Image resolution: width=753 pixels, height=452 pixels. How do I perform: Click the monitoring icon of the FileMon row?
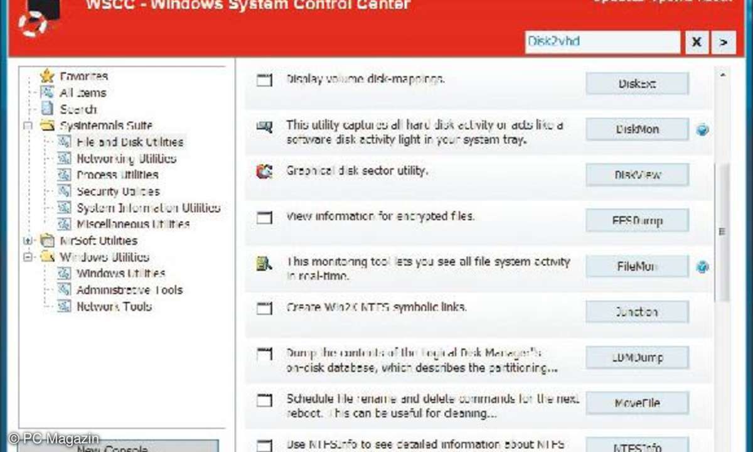[265, 264]
